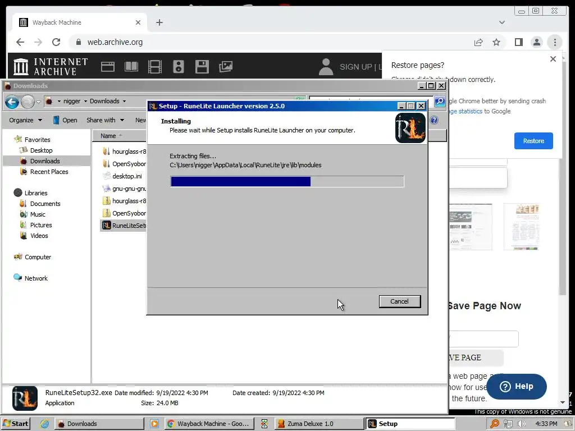The height and width of the screenshot is (431, 575).
Task: Open the Chrome profile avatar icon
Action: point(537,42)
